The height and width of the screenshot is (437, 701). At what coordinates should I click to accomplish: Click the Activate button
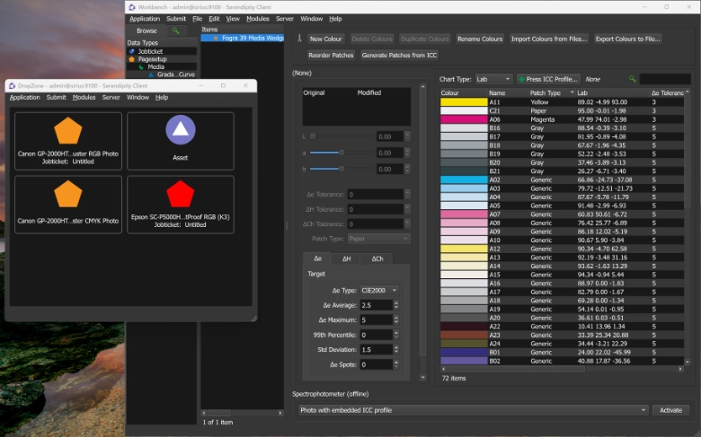[x=670, y=410]
